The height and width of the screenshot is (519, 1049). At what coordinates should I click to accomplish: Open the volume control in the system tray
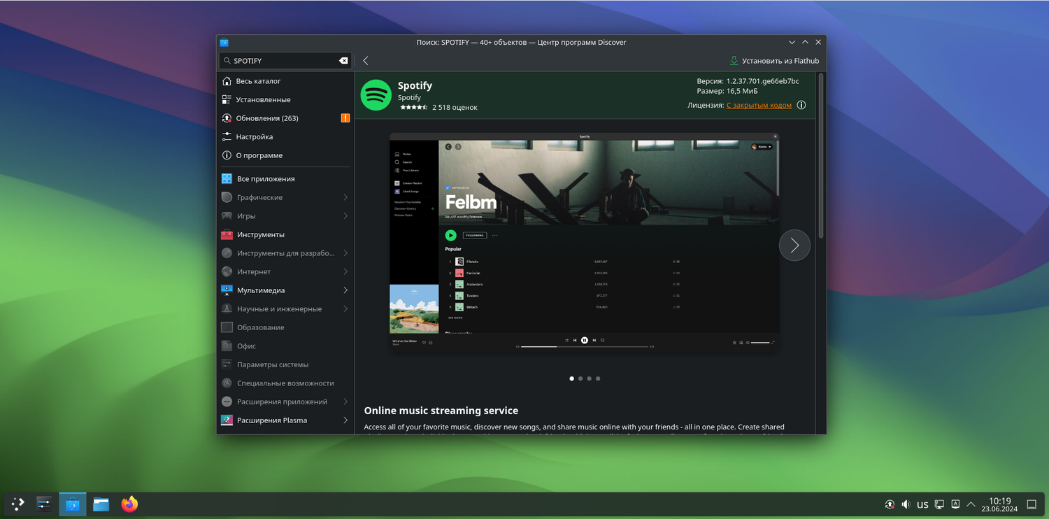(906, 504)
